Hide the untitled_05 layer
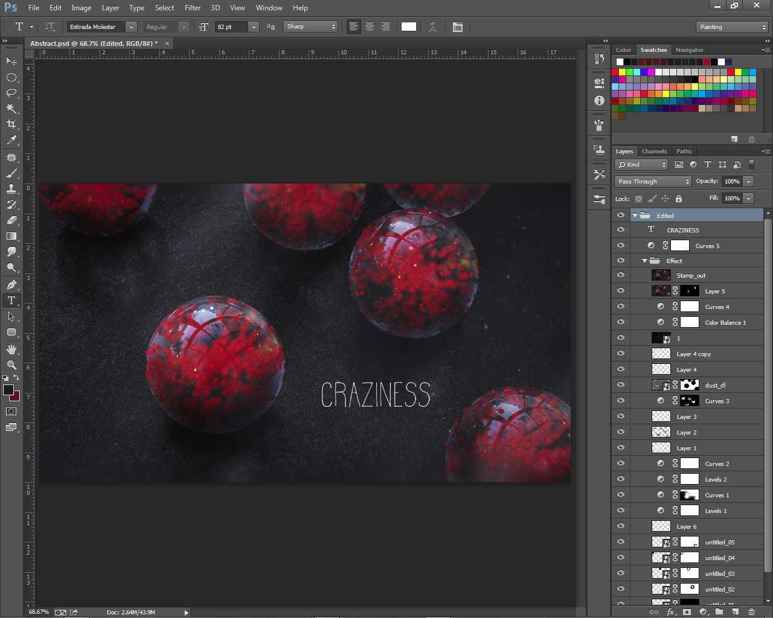Image resolution: width=773 pixels, height=618 pixels. (621, 542)
